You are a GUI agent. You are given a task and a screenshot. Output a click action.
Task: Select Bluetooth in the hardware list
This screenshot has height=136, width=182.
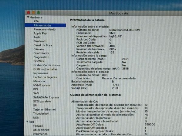click(x=40, y=41)
